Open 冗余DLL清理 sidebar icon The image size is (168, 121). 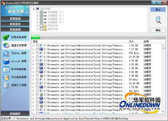coord(6,53)
